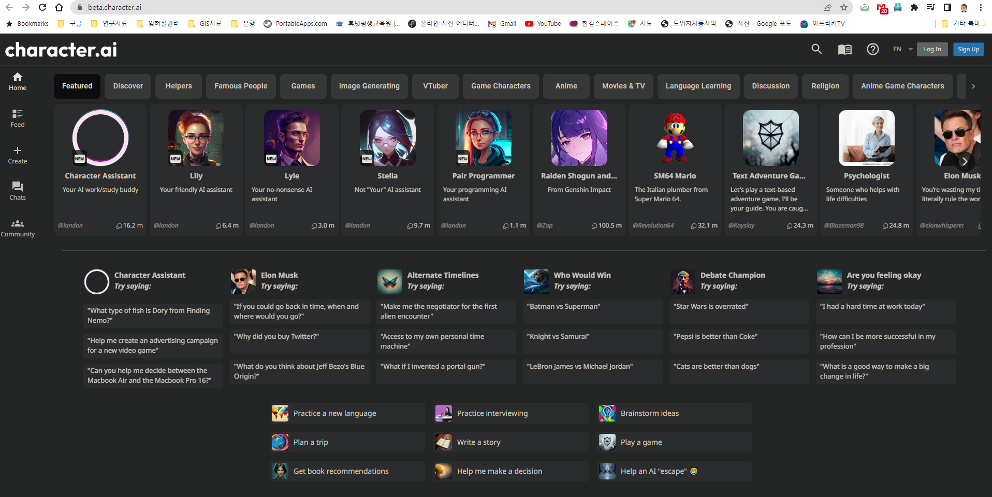
Task: Click the Practice a new language icon
Action: coord(280,413)
